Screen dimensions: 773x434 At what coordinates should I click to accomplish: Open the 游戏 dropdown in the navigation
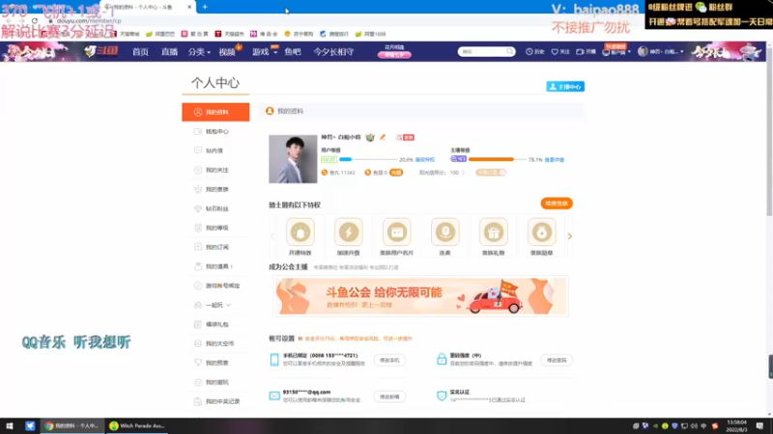[x=264, y=52]
